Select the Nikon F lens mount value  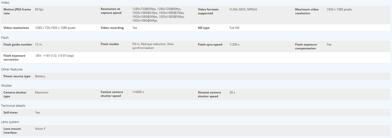[x=40, y=129]
